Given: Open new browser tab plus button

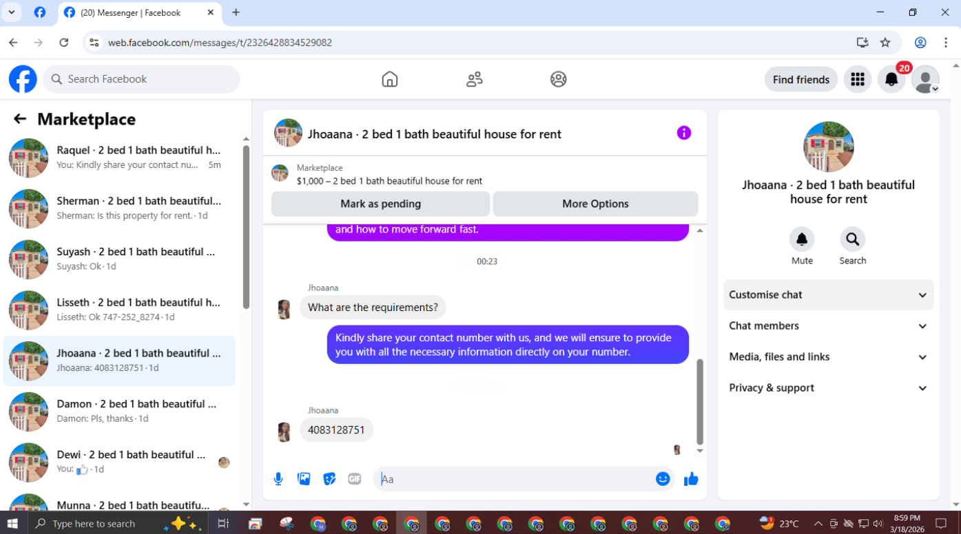Looking at the screenshot, I should 236,12.
